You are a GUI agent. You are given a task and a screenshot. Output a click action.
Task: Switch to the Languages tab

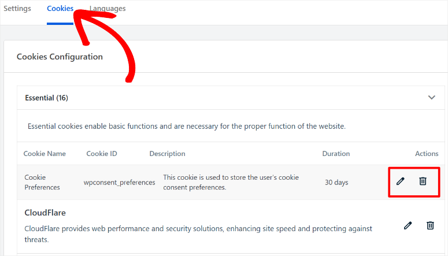[108, 9]
